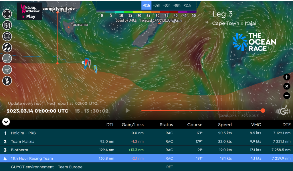The image size is (293, 171).
Task: Select the +11h forecast tab
Action: [x=187, y=5]
